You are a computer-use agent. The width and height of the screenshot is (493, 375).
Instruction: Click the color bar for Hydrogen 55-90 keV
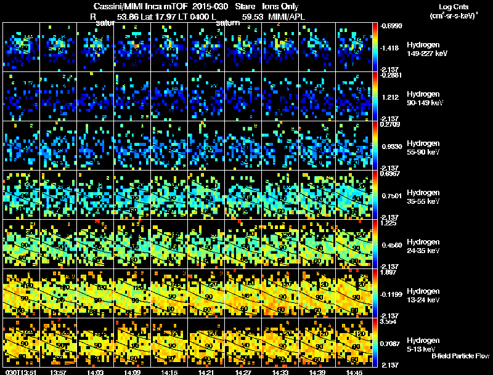(x=375, y=145)
